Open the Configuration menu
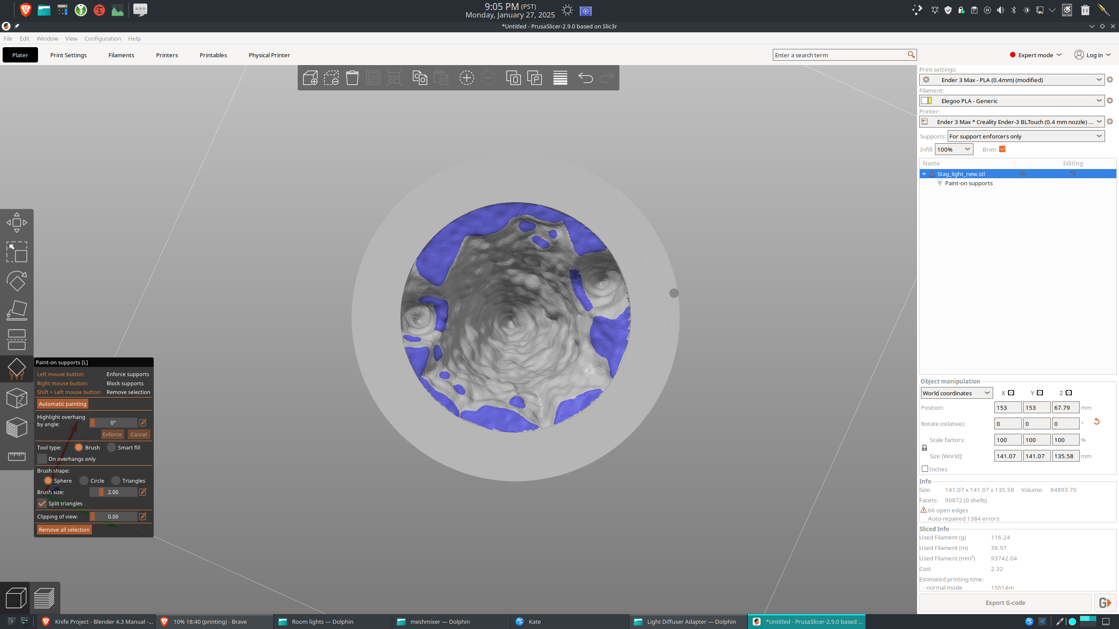Image resolution: width=1119 pixels, height=629 pixels. pyautogui.click(x=103, y=38)
